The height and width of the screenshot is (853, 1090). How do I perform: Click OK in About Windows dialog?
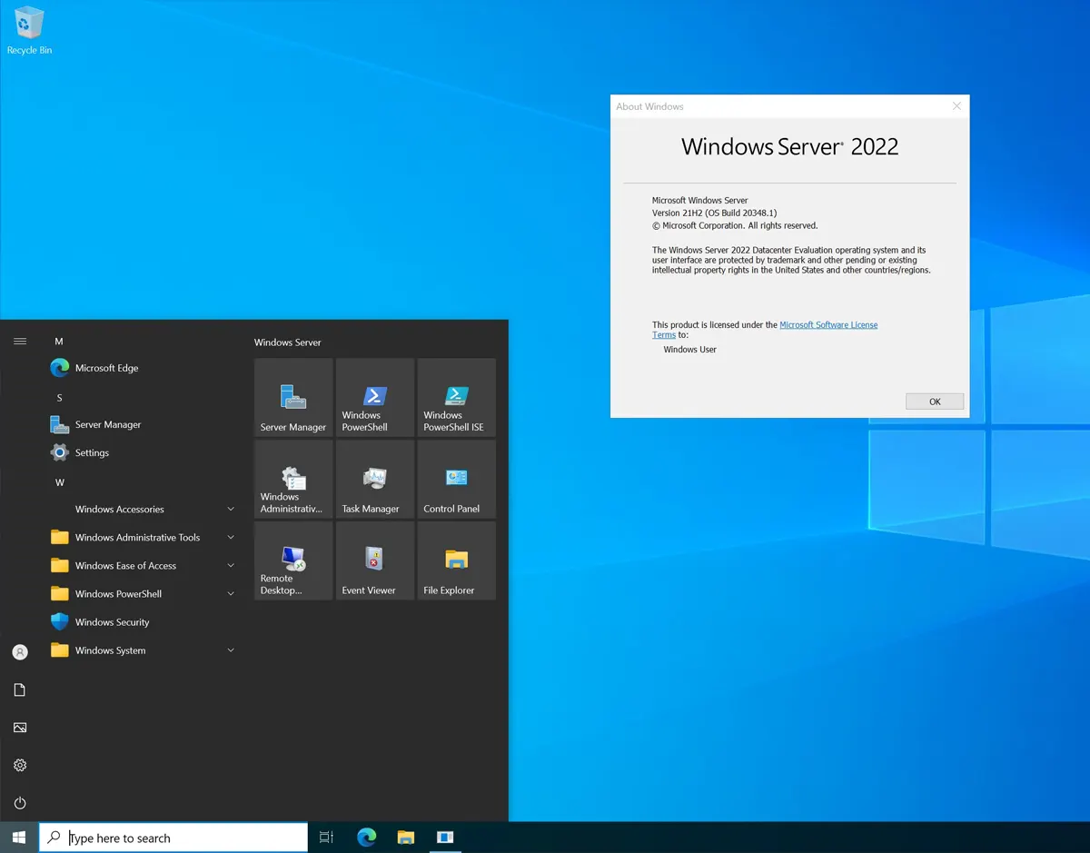click(935, 402)
